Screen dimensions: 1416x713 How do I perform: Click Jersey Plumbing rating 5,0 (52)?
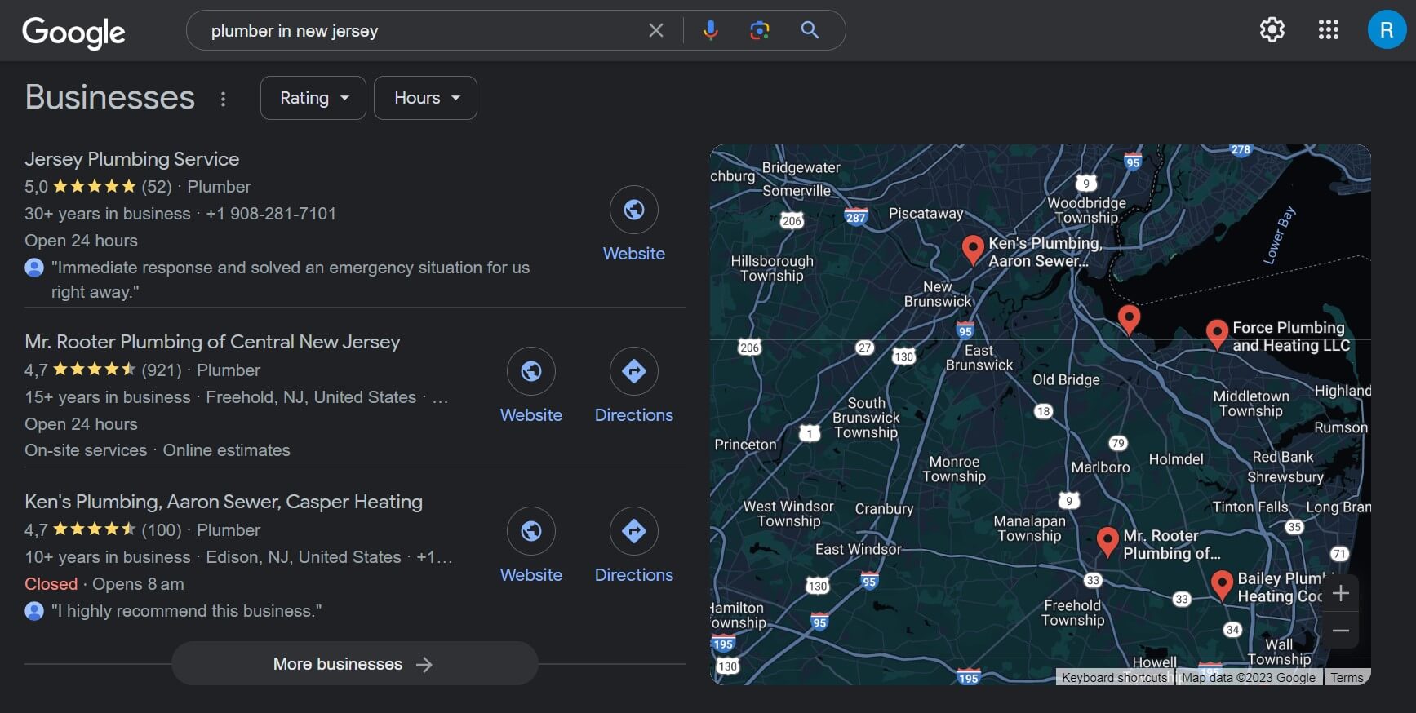[x=98, y=187]
